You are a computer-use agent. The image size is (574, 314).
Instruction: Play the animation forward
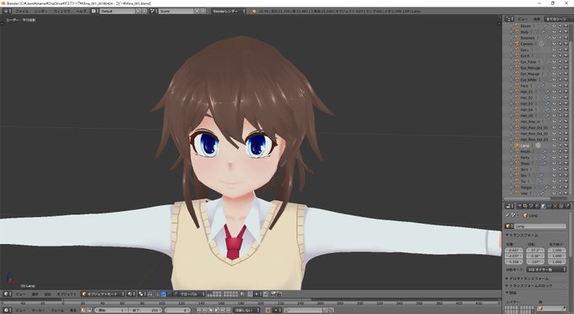216,311
